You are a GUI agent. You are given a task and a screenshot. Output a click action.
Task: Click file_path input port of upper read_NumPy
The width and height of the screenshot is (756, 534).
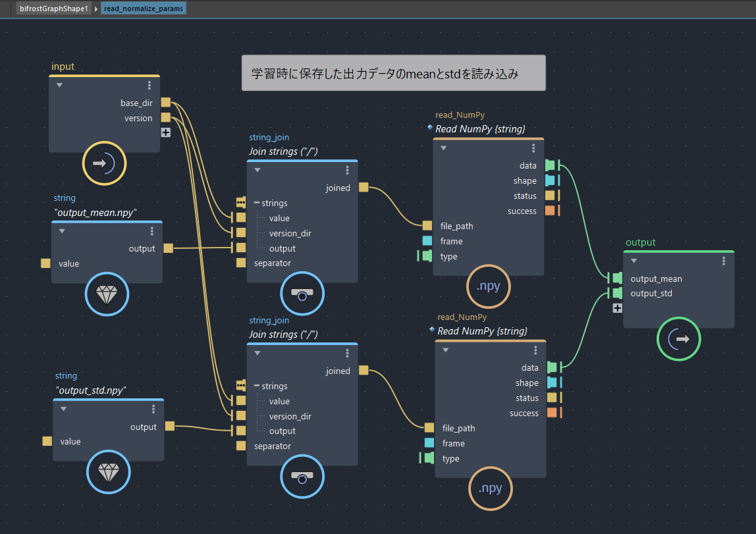click(427, 226)
